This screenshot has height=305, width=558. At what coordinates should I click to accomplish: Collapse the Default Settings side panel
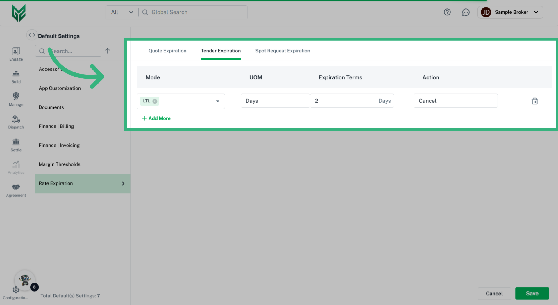pos(32,35)
